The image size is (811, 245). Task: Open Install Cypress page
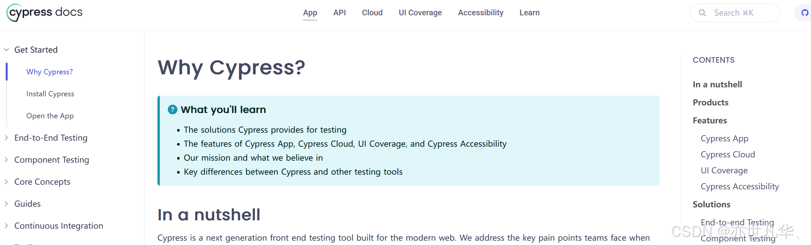point(50,94)
